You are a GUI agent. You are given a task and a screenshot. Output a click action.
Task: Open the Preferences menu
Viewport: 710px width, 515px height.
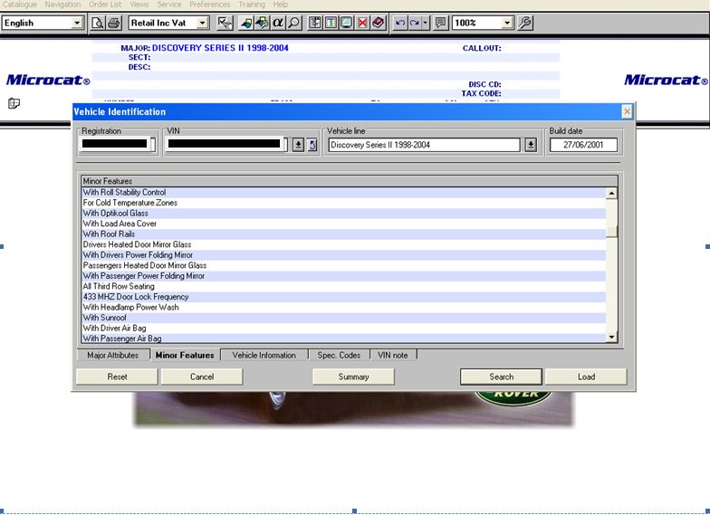(210, 5)
